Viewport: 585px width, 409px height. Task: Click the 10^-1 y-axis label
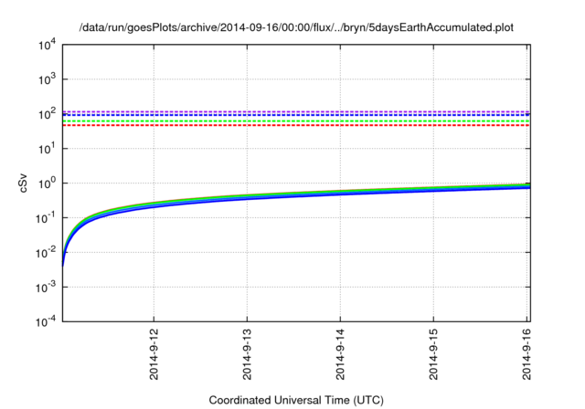[x=46, y=218]
